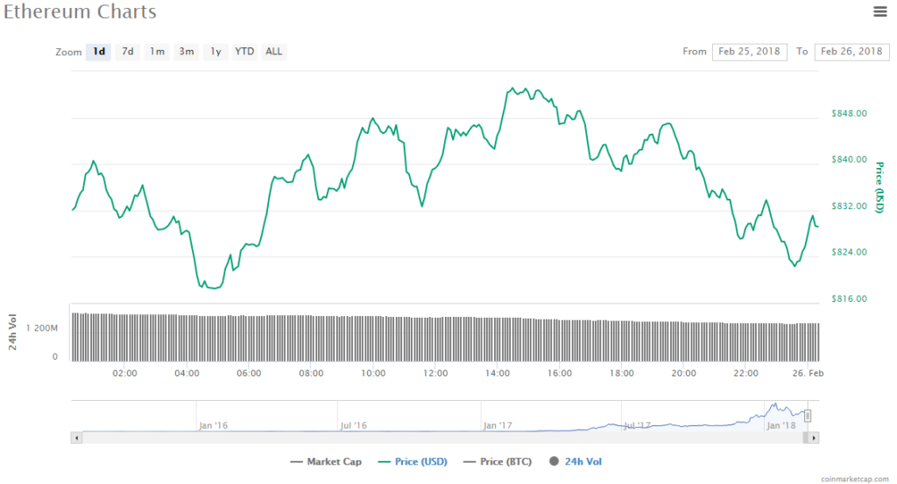The height and width of the screenshot is (484, 897).
Task: Open the chart hamburger menu
Action: (x=879, y=11)
